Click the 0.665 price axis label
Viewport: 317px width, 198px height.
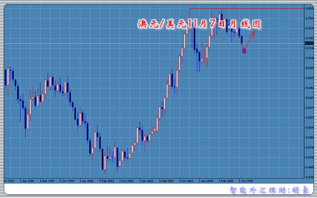coord(310,78)
